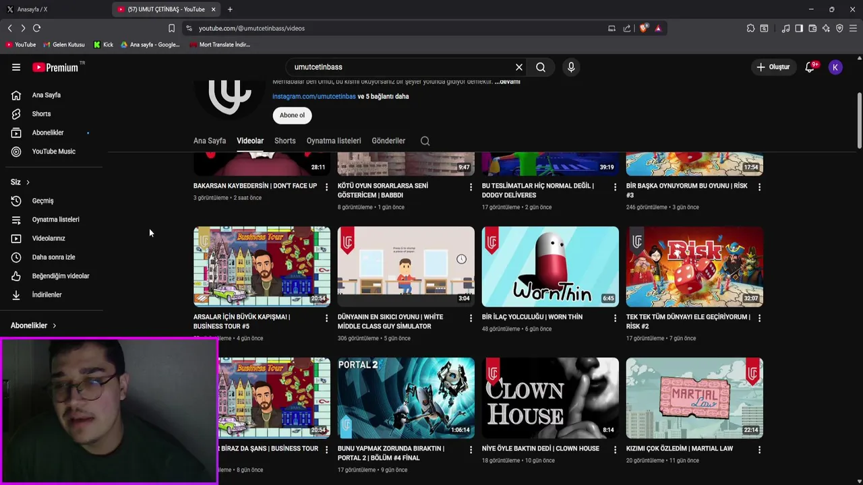Open options for Babbdi video
Image resolution: width=863 pixels, height=485 pixels.
coord(471,187)
